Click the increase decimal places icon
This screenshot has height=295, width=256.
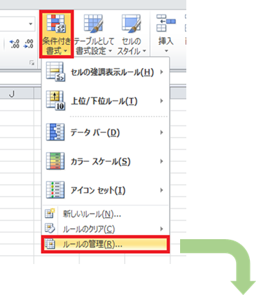tap(14, 43)
